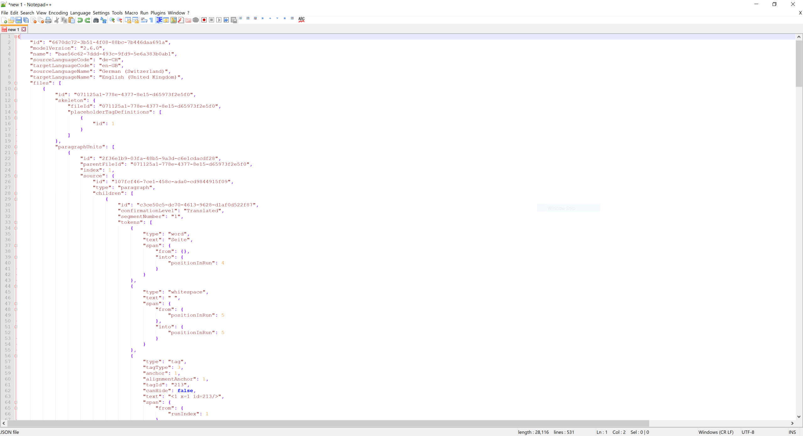Create a new document with the New icon
Screen dimensions: 803x436
point(4,20)
